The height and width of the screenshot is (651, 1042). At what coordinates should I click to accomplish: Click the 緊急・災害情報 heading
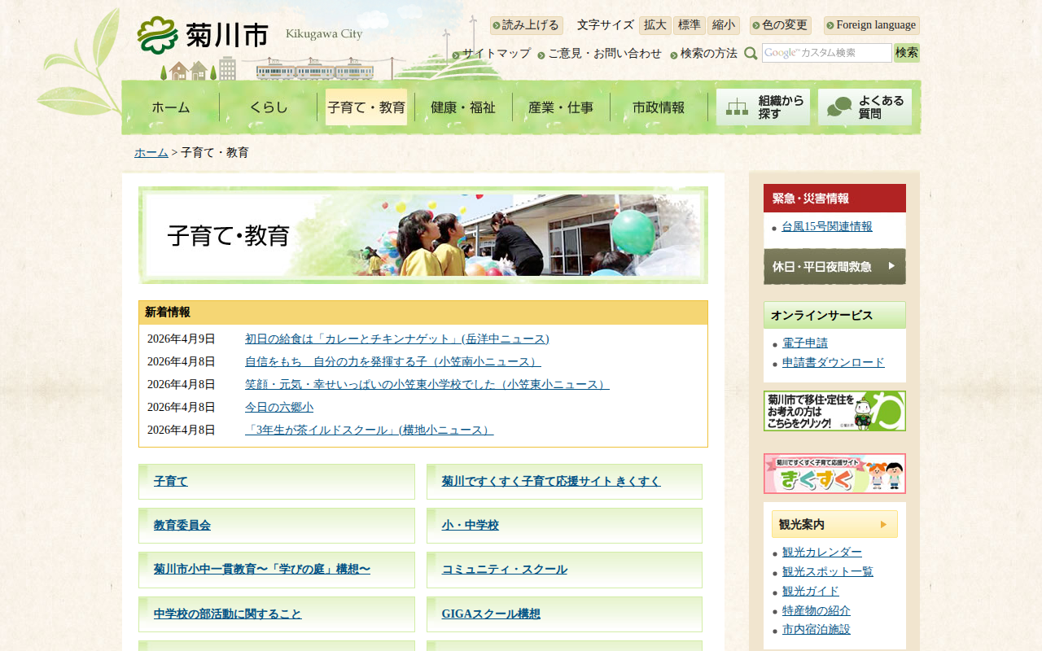point(834,199)
